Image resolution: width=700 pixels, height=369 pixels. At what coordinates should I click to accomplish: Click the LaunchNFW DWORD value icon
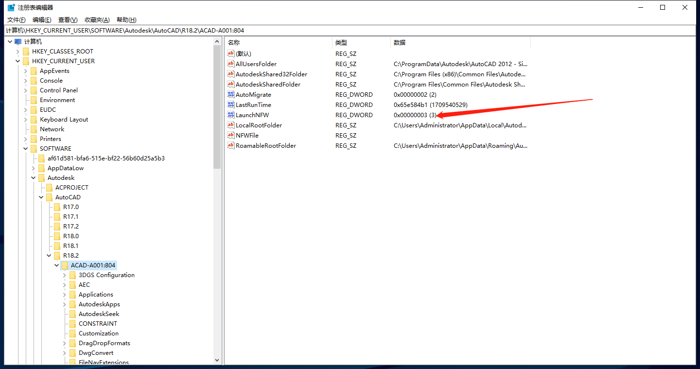click(x=231, y=115)
